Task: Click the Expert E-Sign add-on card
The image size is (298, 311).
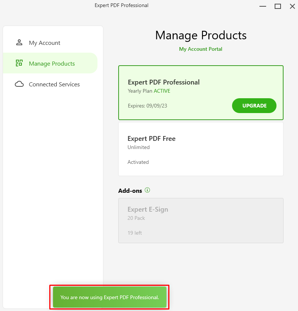Action: [x=201, y=221]
